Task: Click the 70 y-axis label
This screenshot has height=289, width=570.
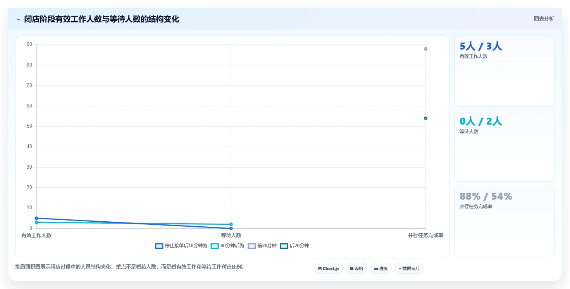Action: tap(29, 86)
